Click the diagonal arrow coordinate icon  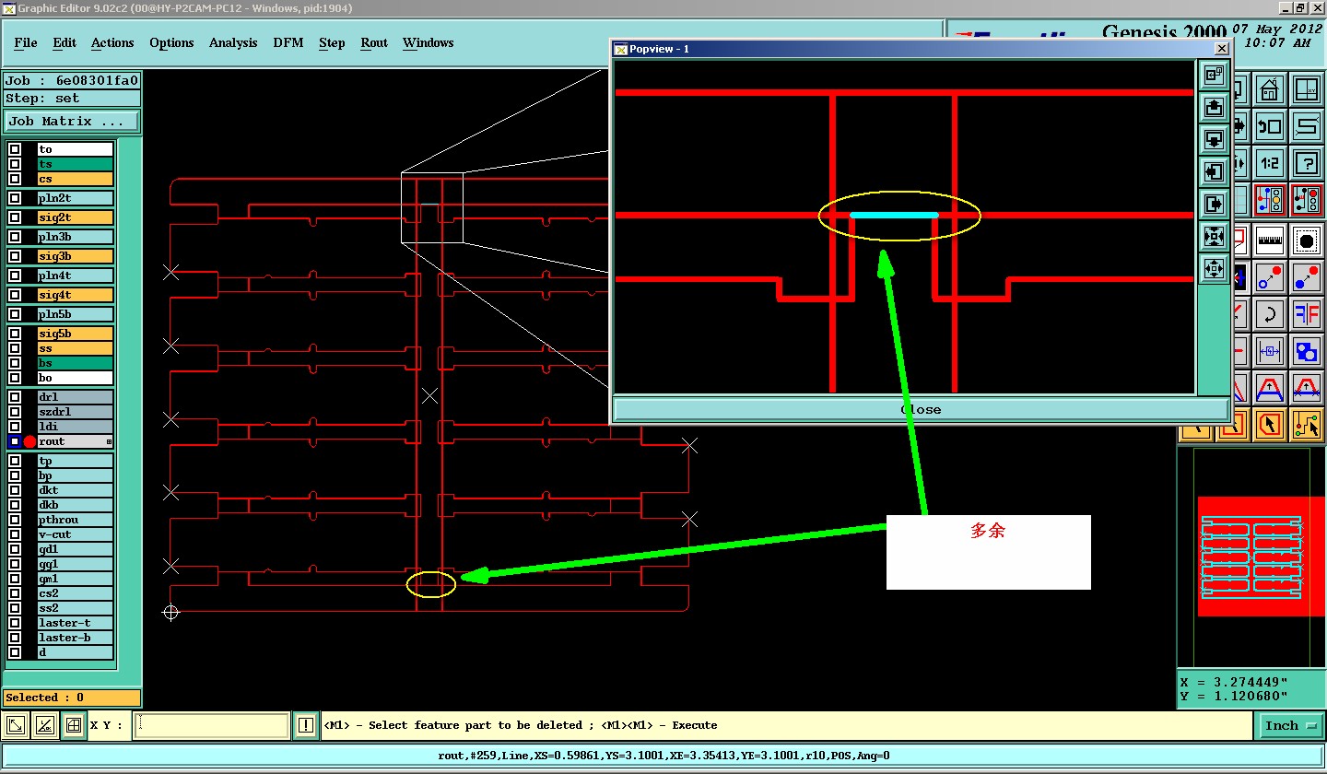pos(16,725)
